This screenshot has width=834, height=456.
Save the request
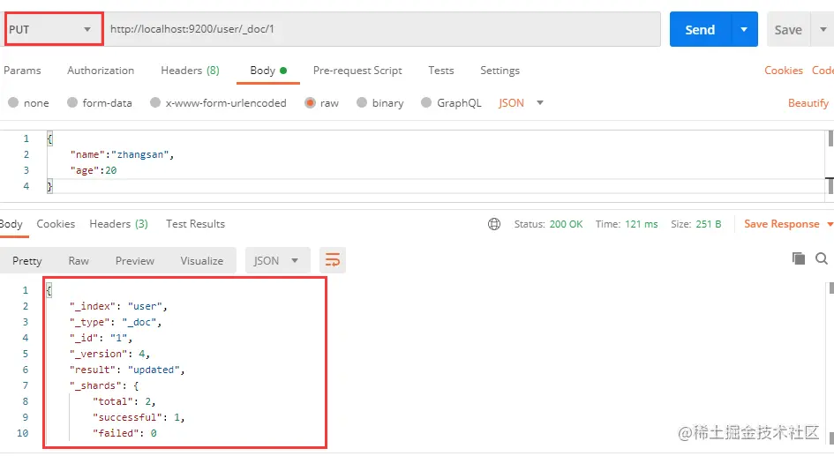tap(788, 30)
